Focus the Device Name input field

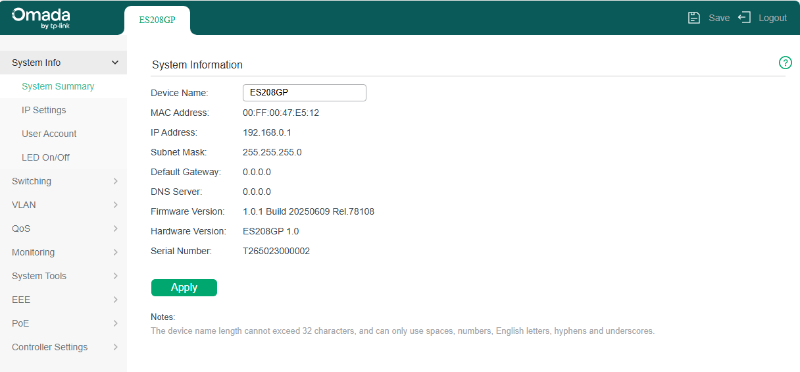tap(305, 93)
